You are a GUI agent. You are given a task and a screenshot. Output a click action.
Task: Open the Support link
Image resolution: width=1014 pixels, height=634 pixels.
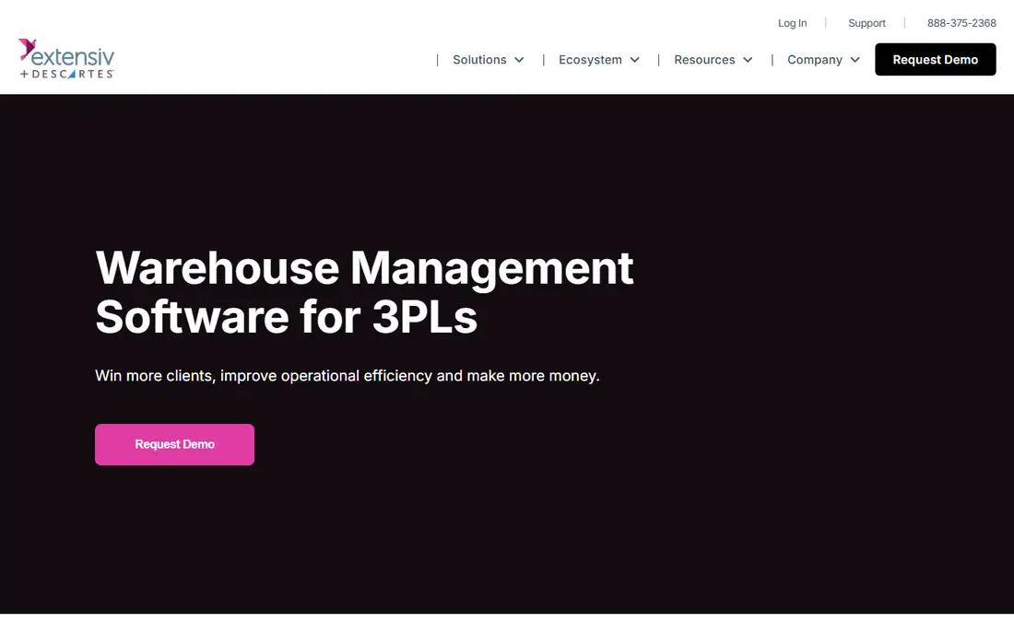[867, 23]
